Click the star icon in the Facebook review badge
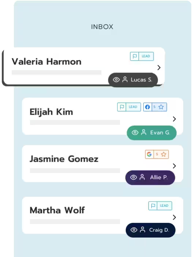 [x=161, y=107]
